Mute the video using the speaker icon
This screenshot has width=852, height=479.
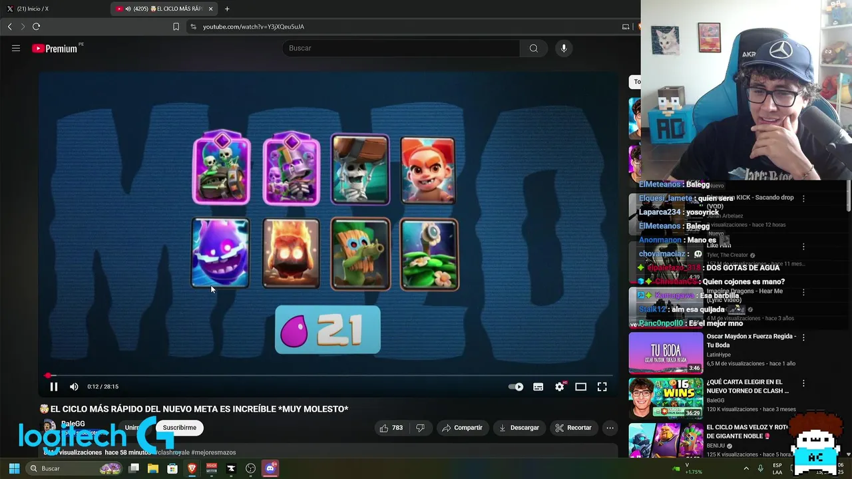pos(74,387)
